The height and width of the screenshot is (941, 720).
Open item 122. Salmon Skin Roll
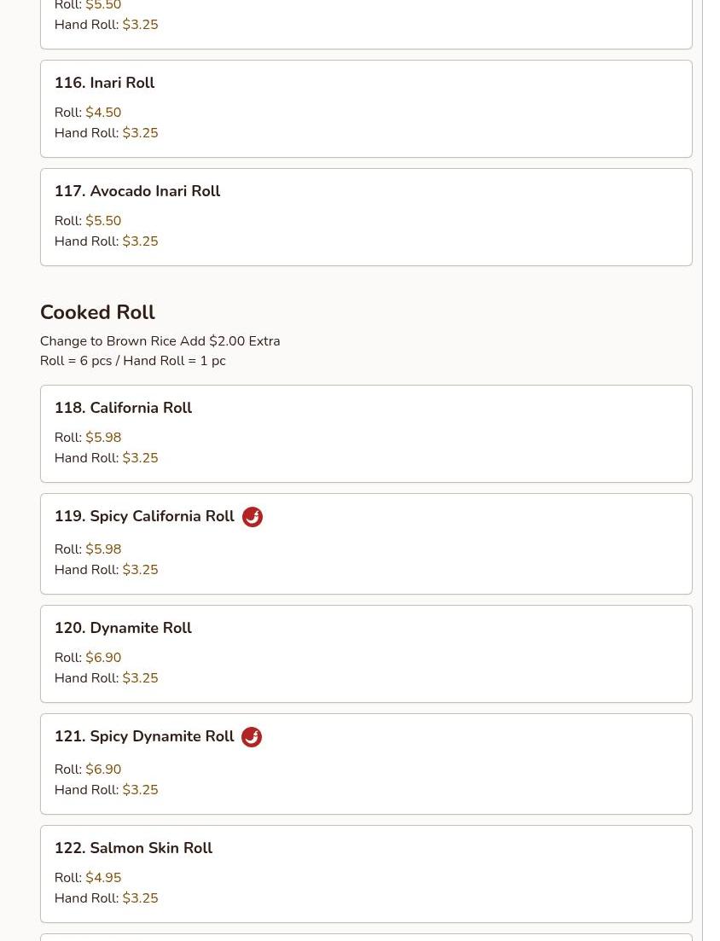tap(133, 848)
